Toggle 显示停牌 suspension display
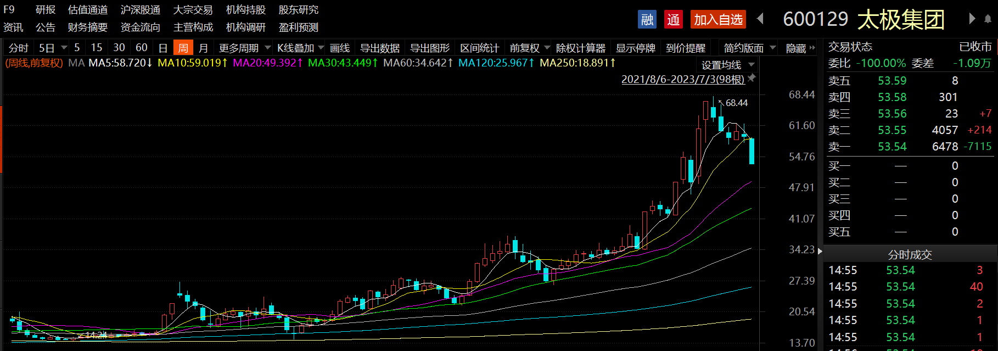The width and height of the screenshot is (998, 351). pos(635,48)
